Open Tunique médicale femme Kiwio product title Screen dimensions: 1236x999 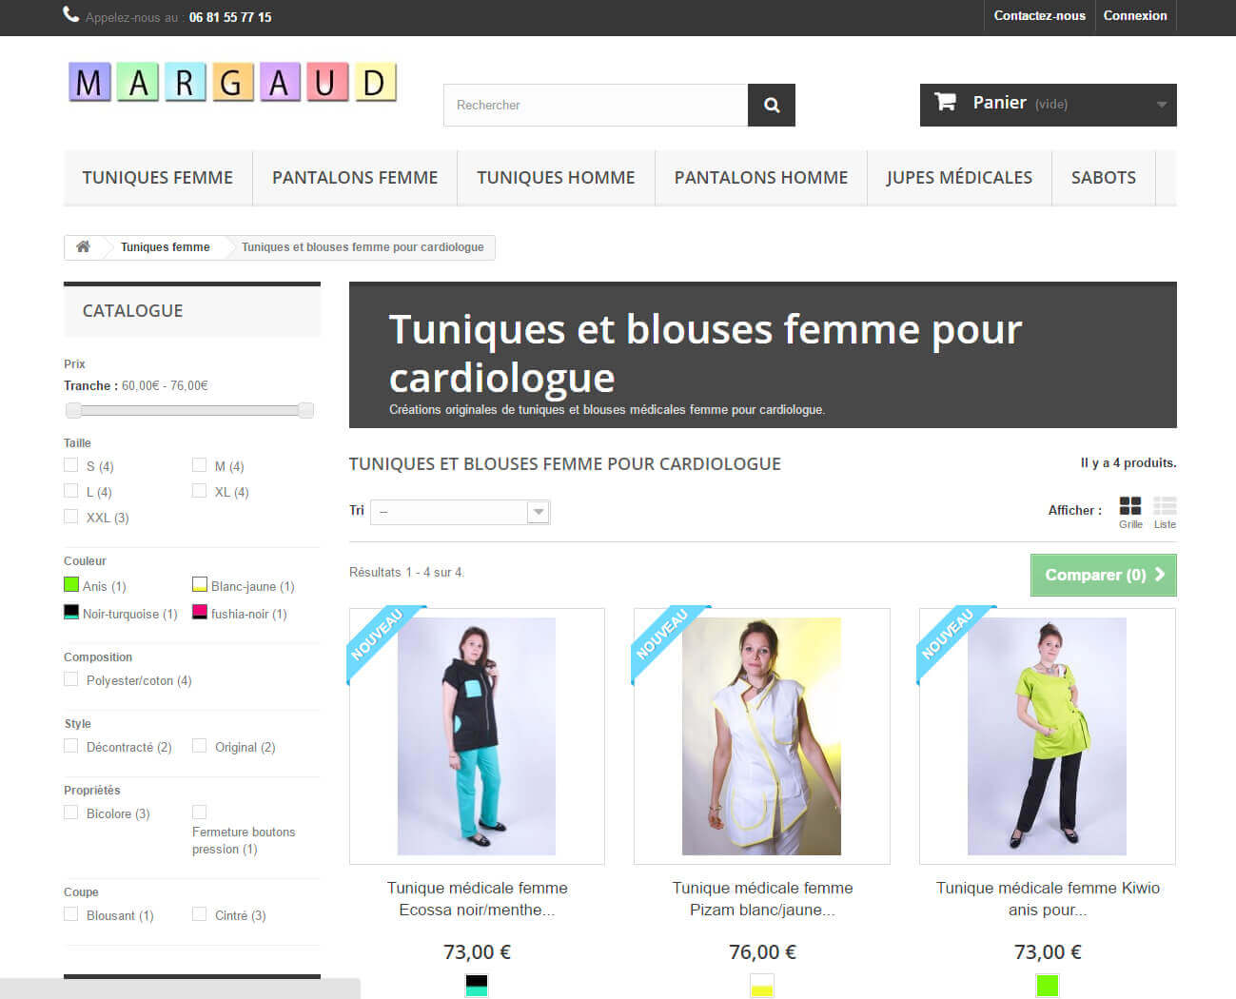point(1048,899)
